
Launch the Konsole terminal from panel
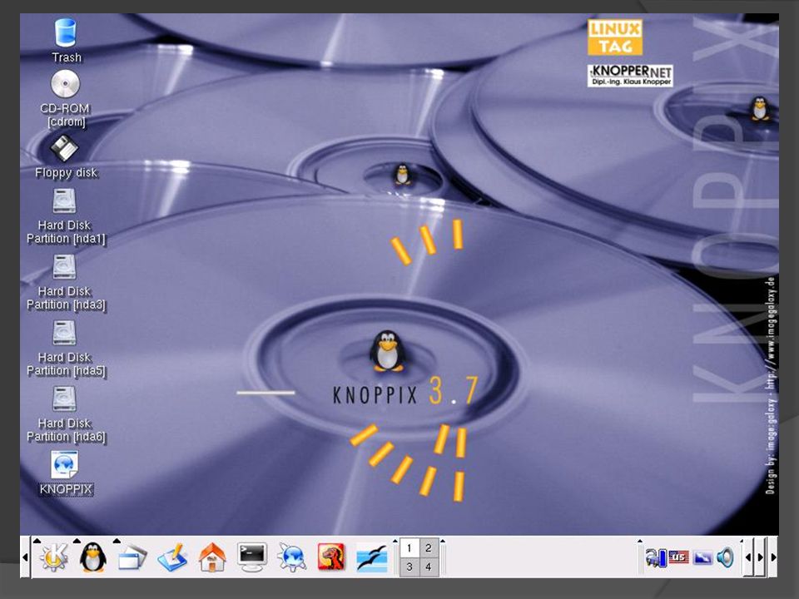252,557
